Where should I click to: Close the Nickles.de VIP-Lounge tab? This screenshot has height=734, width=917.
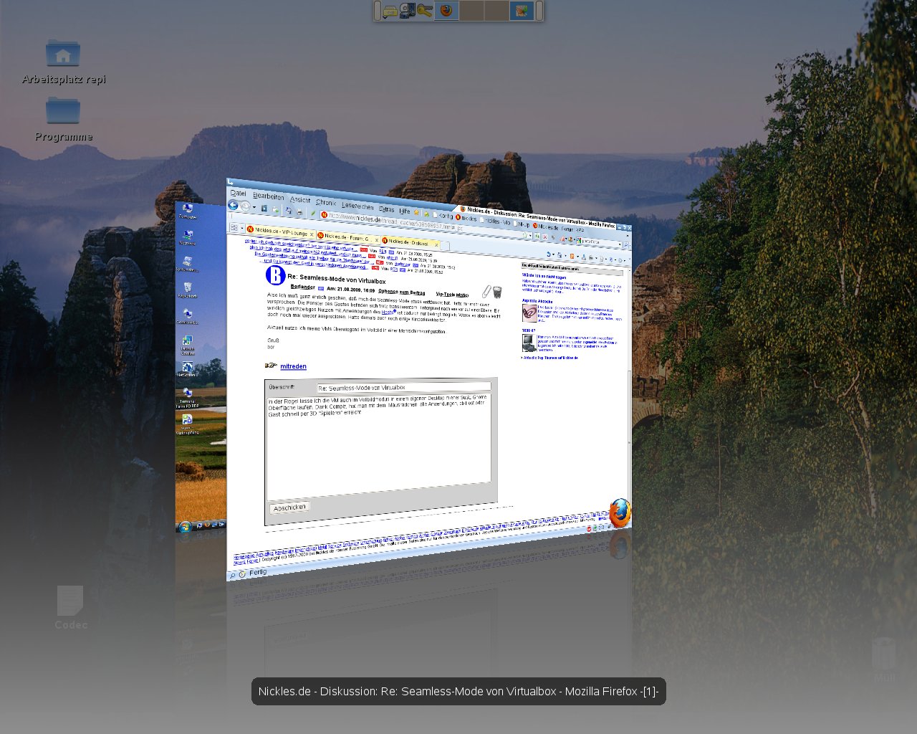[311, 234]
